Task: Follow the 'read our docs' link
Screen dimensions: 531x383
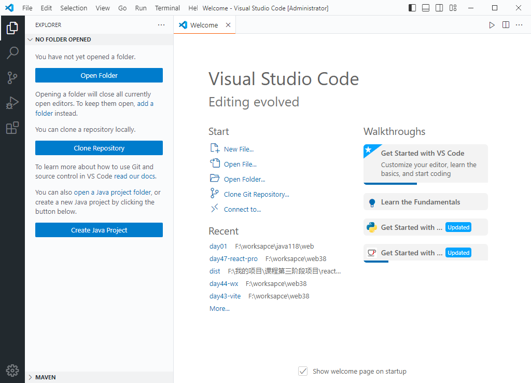Action: click(x=134, y=176)
